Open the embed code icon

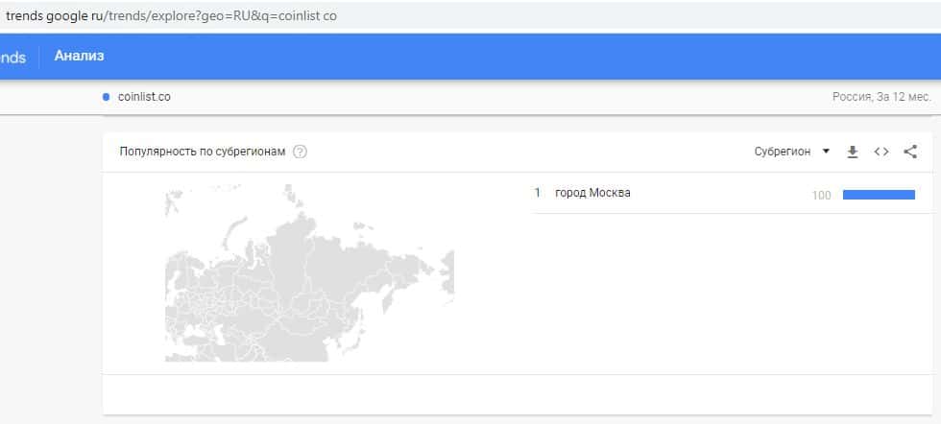[x=881, y=152]
